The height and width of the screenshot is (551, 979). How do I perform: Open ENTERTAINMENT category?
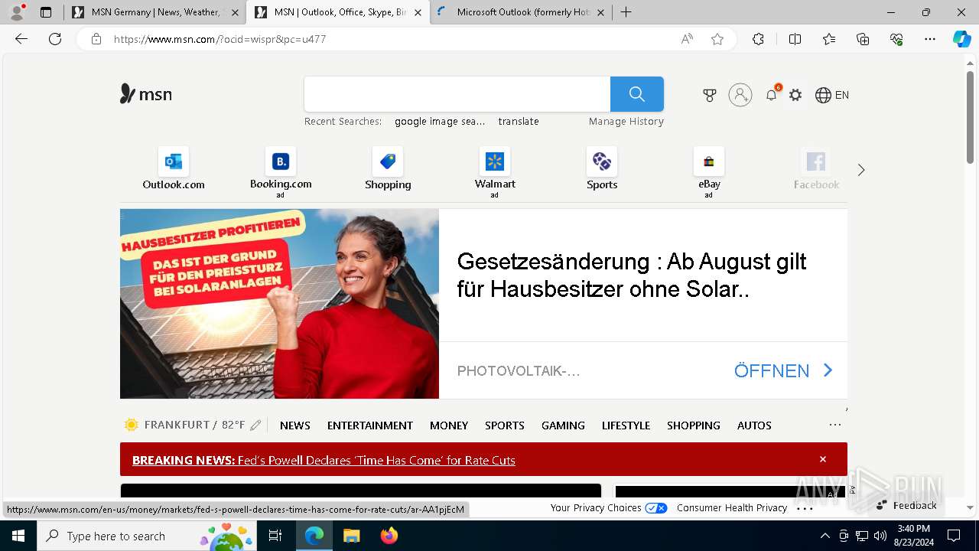[x=370, y=425]
